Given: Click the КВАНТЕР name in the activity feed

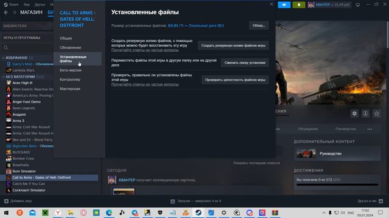Looking at the screenshot, I should click(127, 180).
